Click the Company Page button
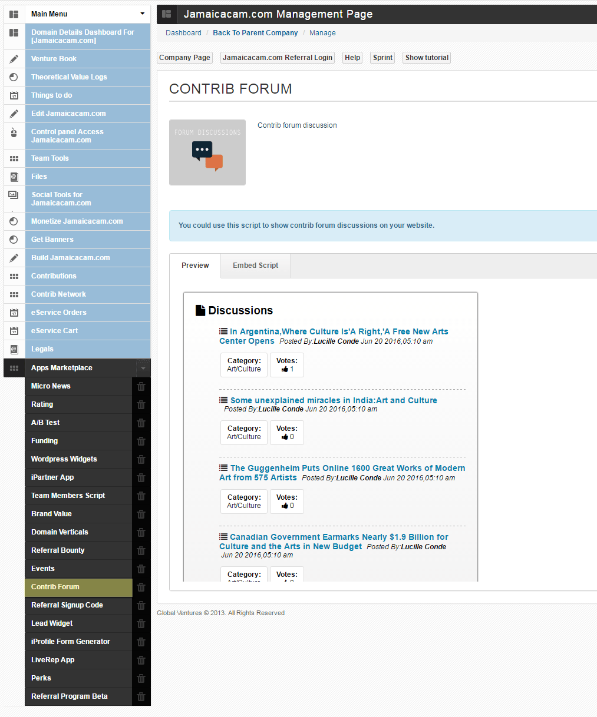Screen dimensions: 597x717 tap(184, 58)
